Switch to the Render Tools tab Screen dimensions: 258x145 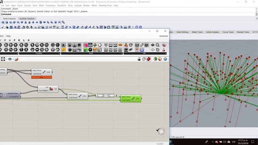pos(243,32)
